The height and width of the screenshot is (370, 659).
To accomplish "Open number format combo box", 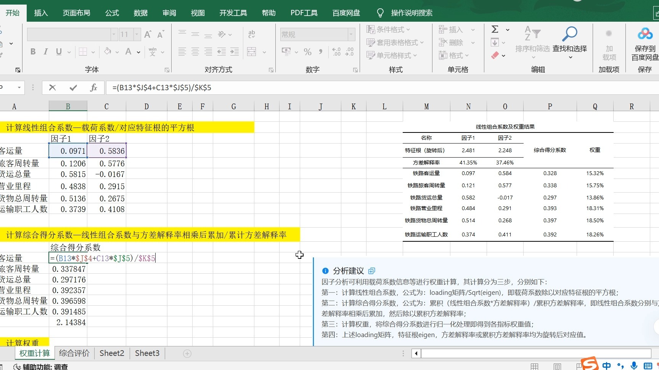I will point(318,35).
